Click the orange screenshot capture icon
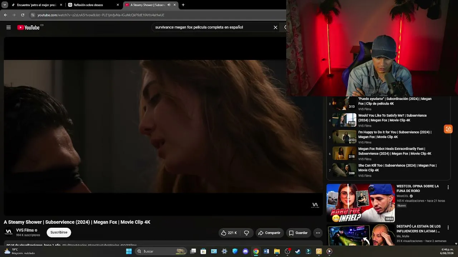 coord(448,129)
